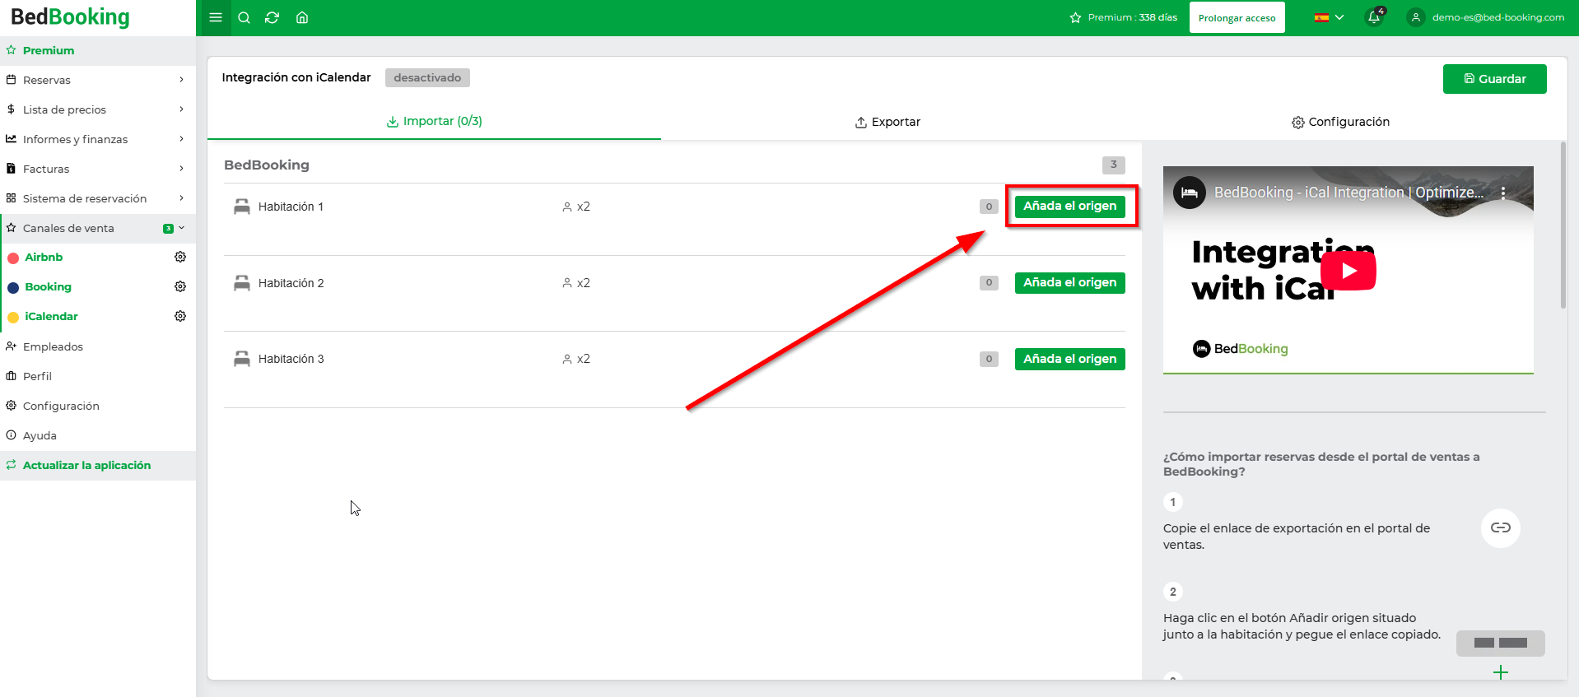Switch to the Importar (0/3) tab
The image size is (1579, 697).
(x=434, y=121)
